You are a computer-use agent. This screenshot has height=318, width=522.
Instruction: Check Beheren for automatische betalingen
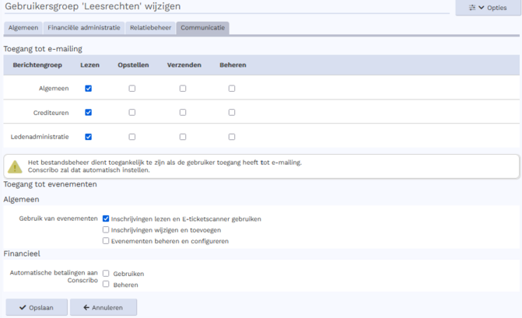[x=106, y=284]
